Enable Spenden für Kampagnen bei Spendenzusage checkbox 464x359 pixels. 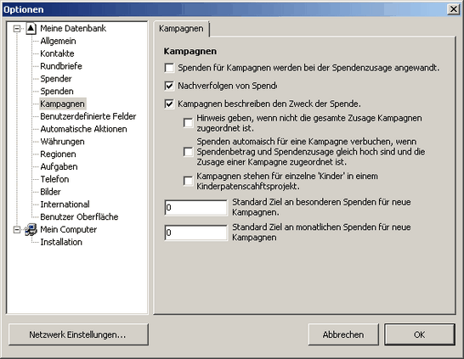169,68
